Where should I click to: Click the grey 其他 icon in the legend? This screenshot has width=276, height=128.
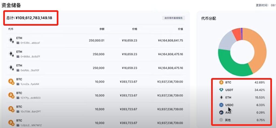tap(221, 120)
